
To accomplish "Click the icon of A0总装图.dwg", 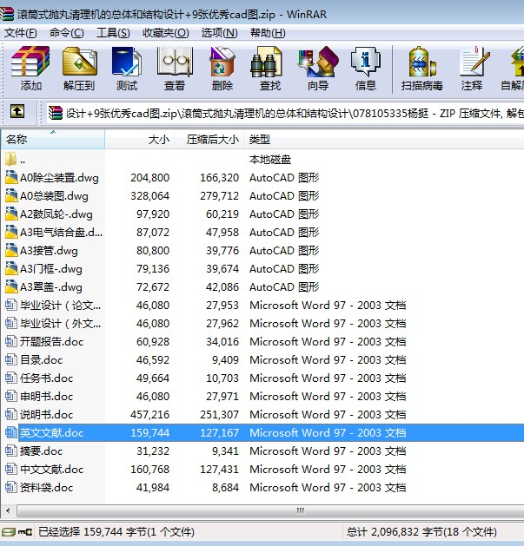I will 11,195.
